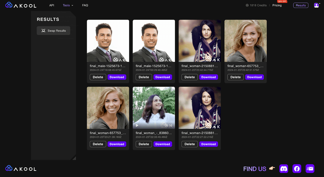Open the Discord community icon
The height and width of the screenshot is (177, 324).
pyautogui.click(x=284, y=169)
